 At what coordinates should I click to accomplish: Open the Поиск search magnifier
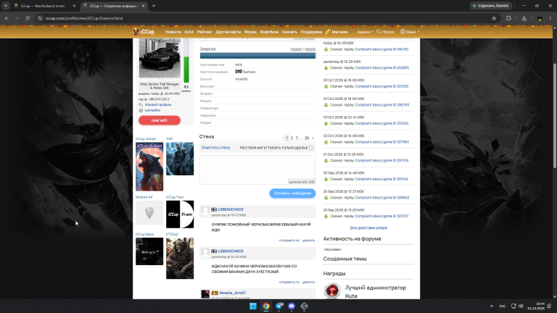tap(385, 32)
